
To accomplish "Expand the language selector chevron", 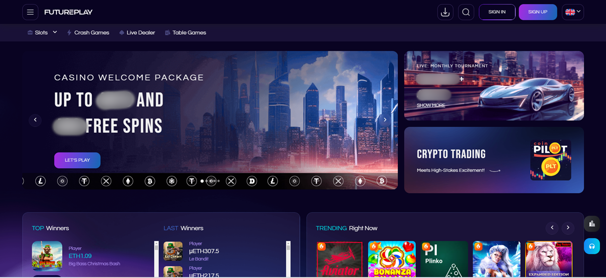I will pos(579,12).
